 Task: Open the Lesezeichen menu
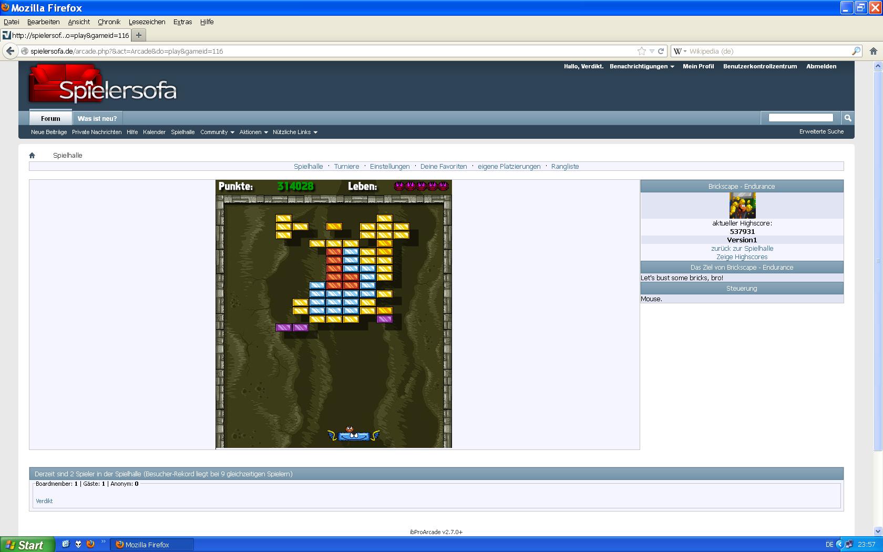pyautogui.click(x=147, y=22)
